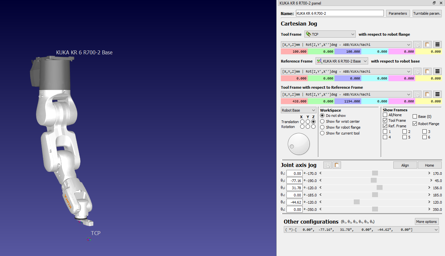
Task: Click the Home button
Action: point(429,165)
